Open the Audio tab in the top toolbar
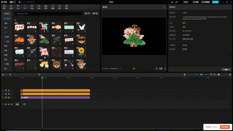233x131 pixels. [x=11, y=7]
